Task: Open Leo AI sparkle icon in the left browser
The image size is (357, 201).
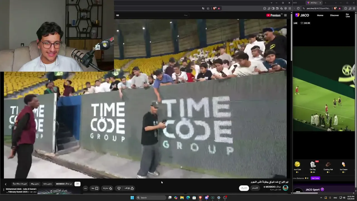Action: [281, 8]
